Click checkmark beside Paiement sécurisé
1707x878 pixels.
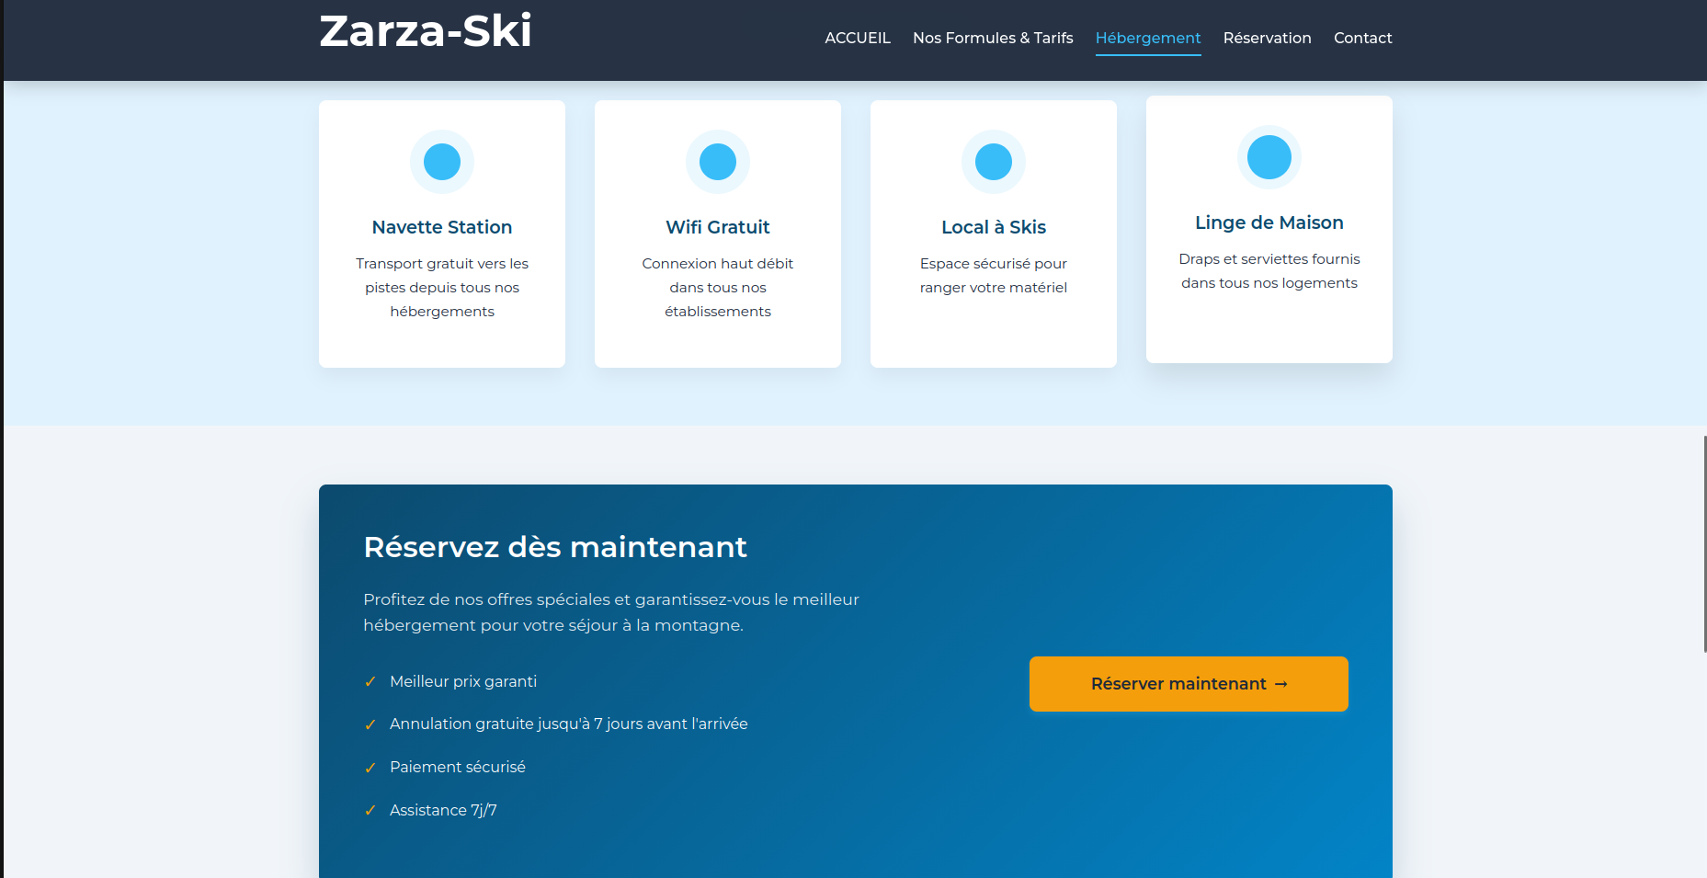pos(370,768)
